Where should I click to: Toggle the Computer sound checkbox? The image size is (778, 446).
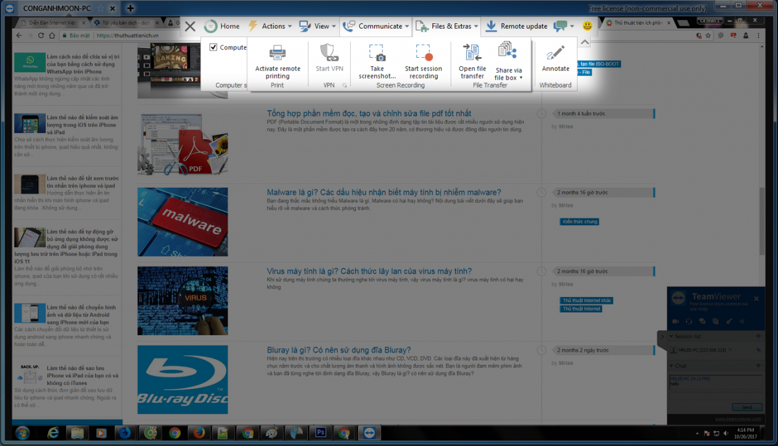tap(213, 47)
